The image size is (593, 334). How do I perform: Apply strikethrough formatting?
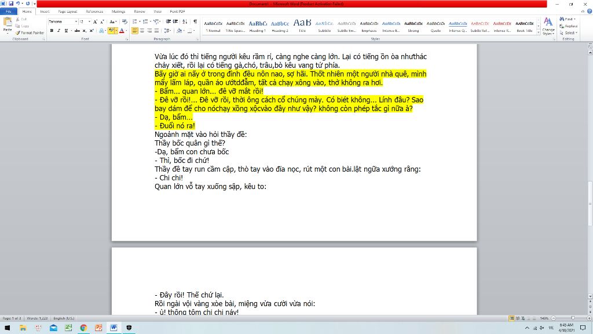click(x=77, y=31)
